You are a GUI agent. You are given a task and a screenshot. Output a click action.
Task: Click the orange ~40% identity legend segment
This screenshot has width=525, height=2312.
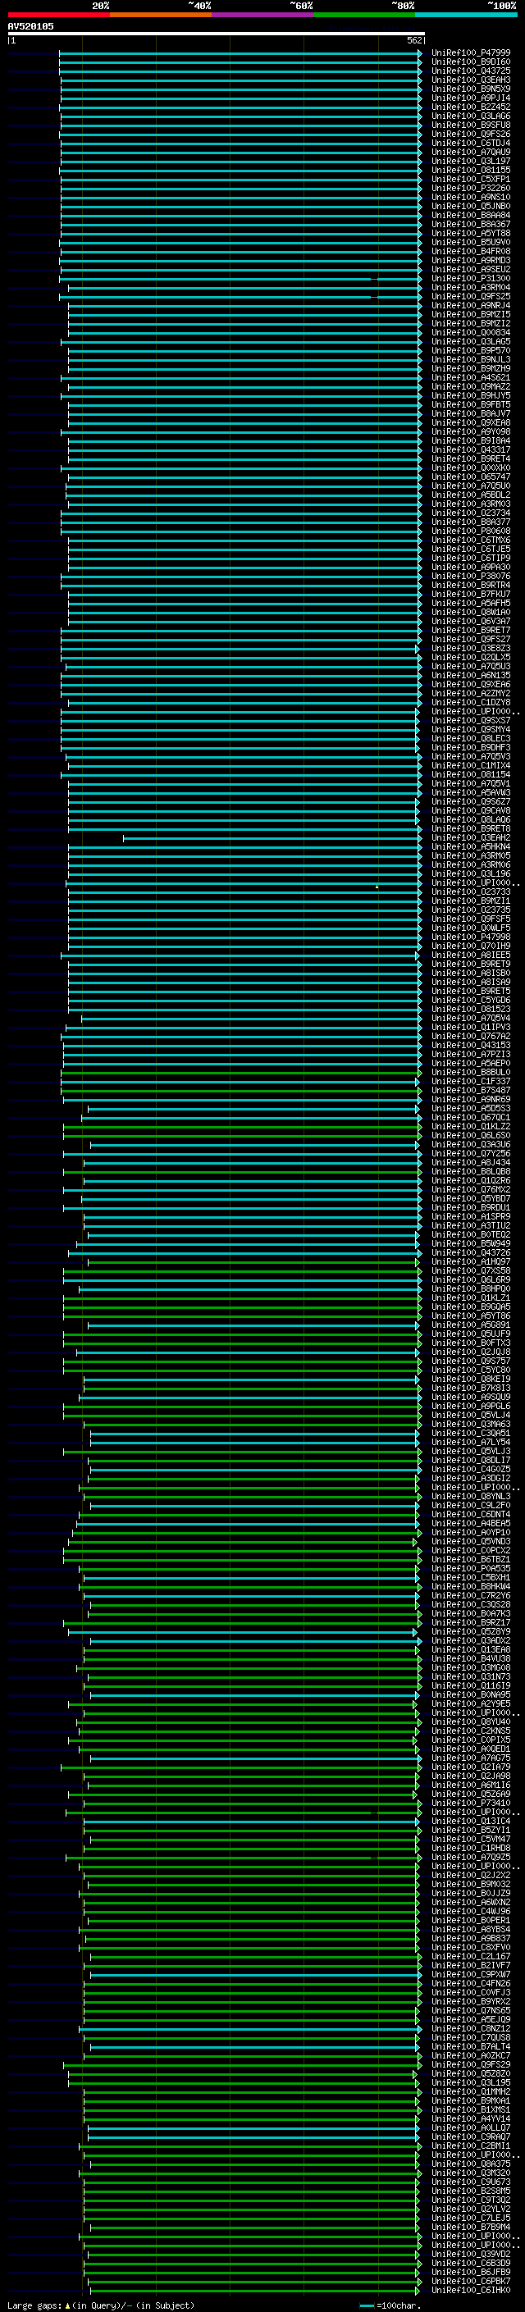click(161, 15)
